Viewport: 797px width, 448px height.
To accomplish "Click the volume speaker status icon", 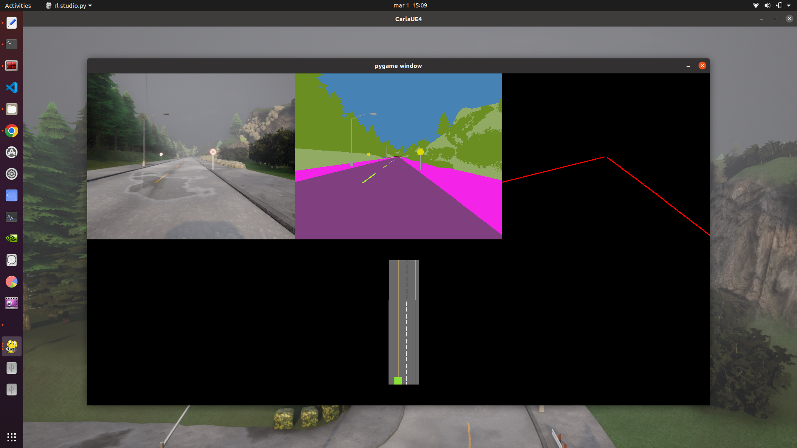I will [x=767, y=5].
